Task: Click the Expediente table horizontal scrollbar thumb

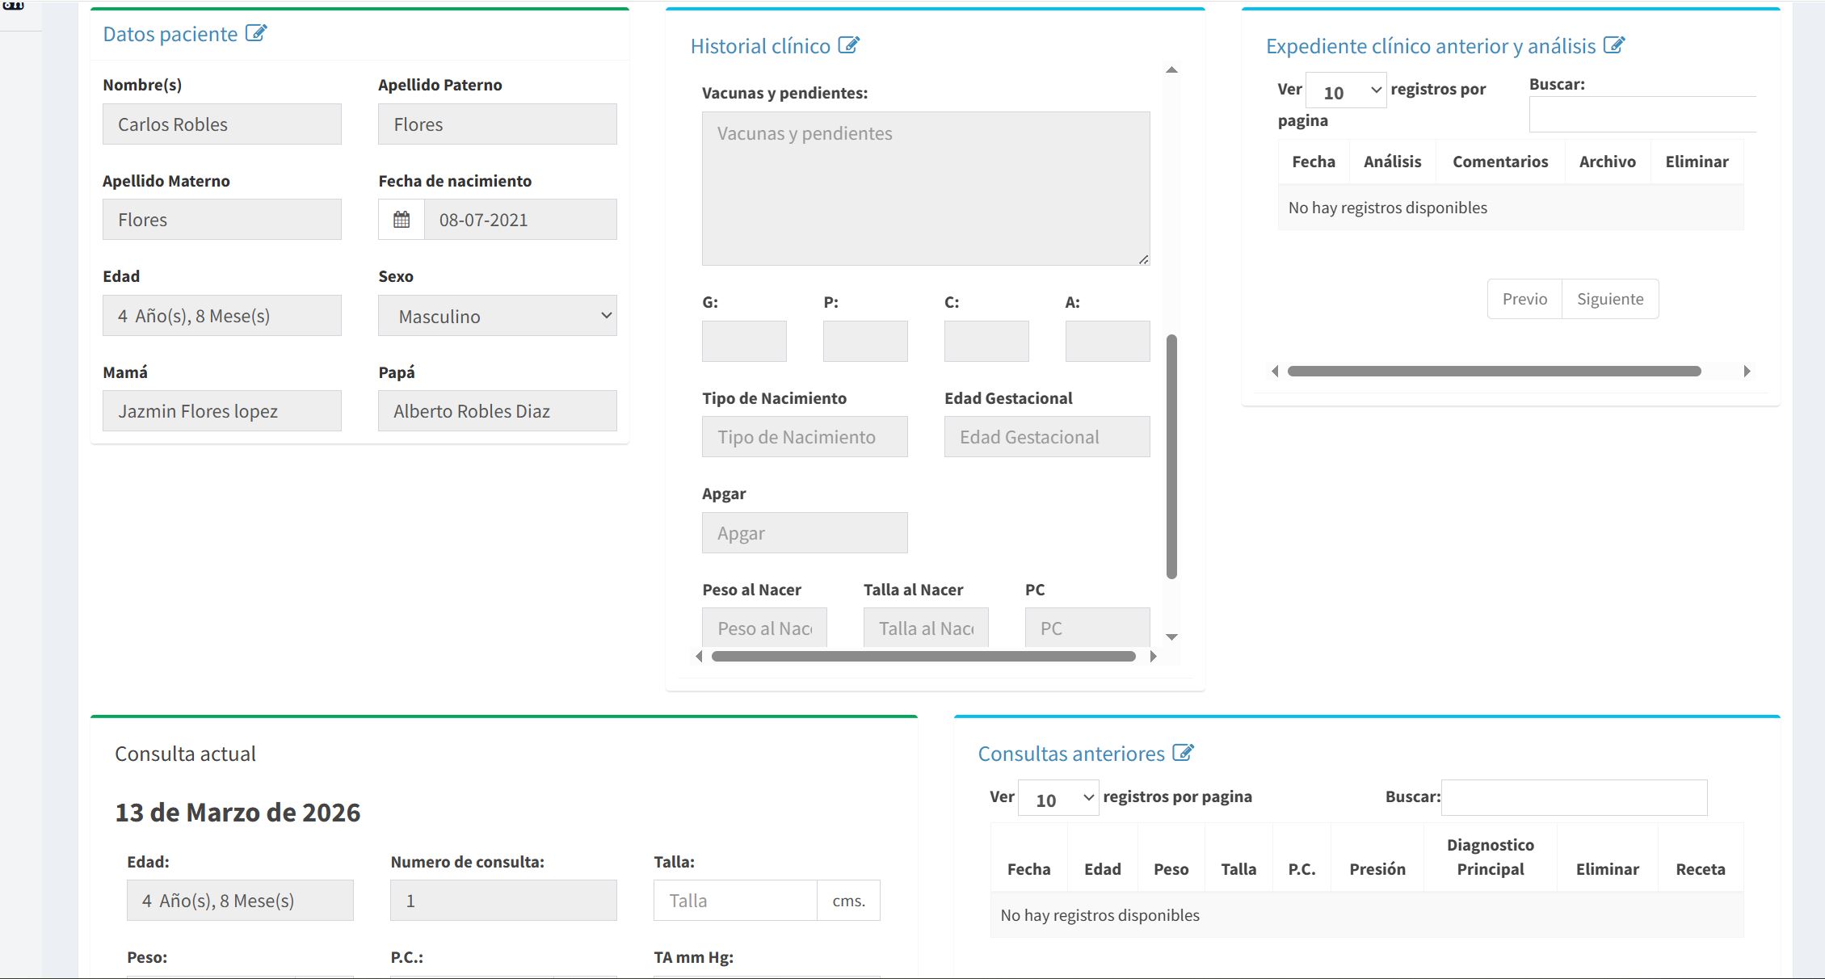Action: click(1495, 371)
